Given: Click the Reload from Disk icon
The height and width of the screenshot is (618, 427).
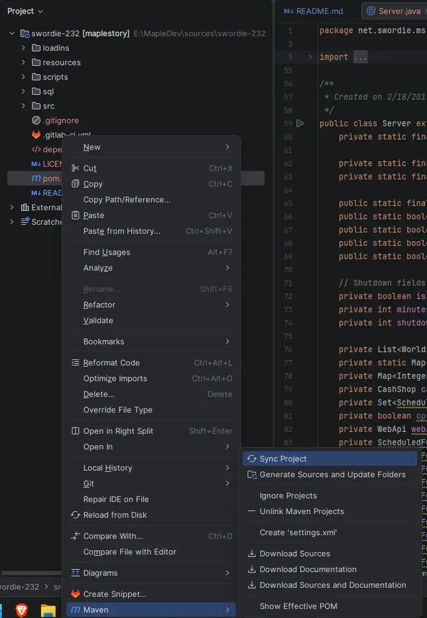Looking at the screenshot, I should click(75, 515).
